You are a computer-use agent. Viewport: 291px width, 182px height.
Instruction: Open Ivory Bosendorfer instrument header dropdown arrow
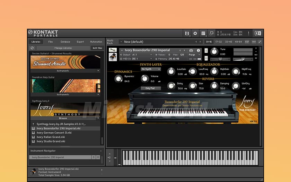(x=122, y=50)
